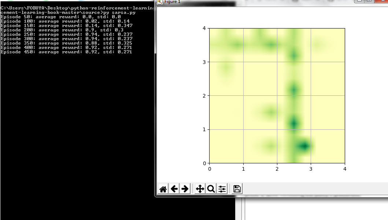The height and width of the screenshot is (220, 388).
Task: Click the darkest green spot on heatmap
Action: click(304, 146)
